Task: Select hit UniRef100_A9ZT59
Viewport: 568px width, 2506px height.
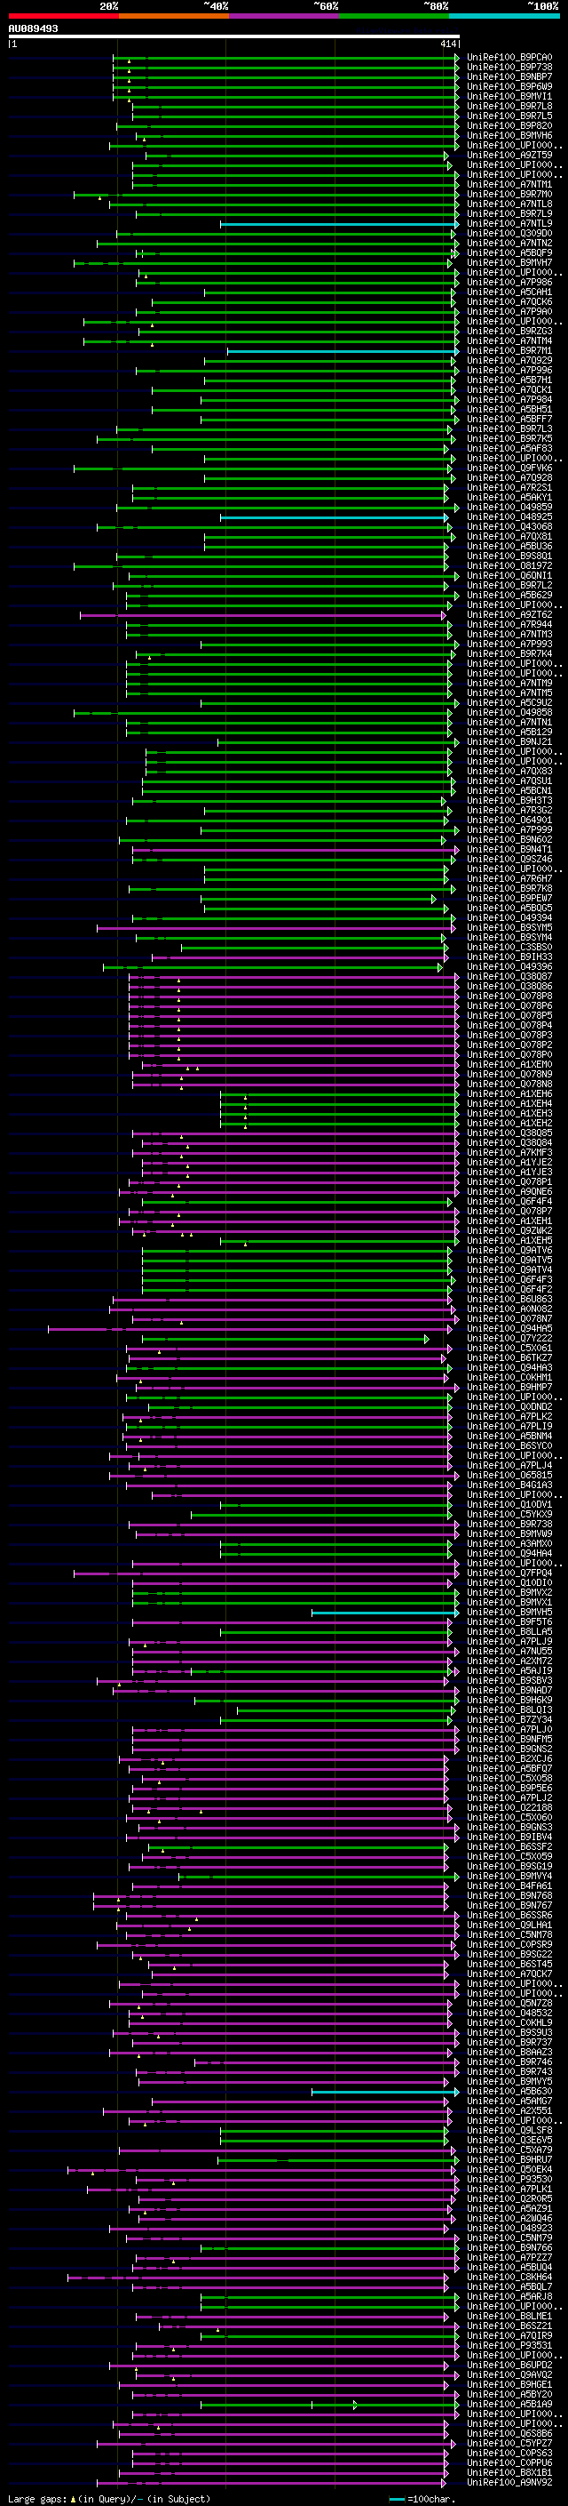Action: coord(509,155)
